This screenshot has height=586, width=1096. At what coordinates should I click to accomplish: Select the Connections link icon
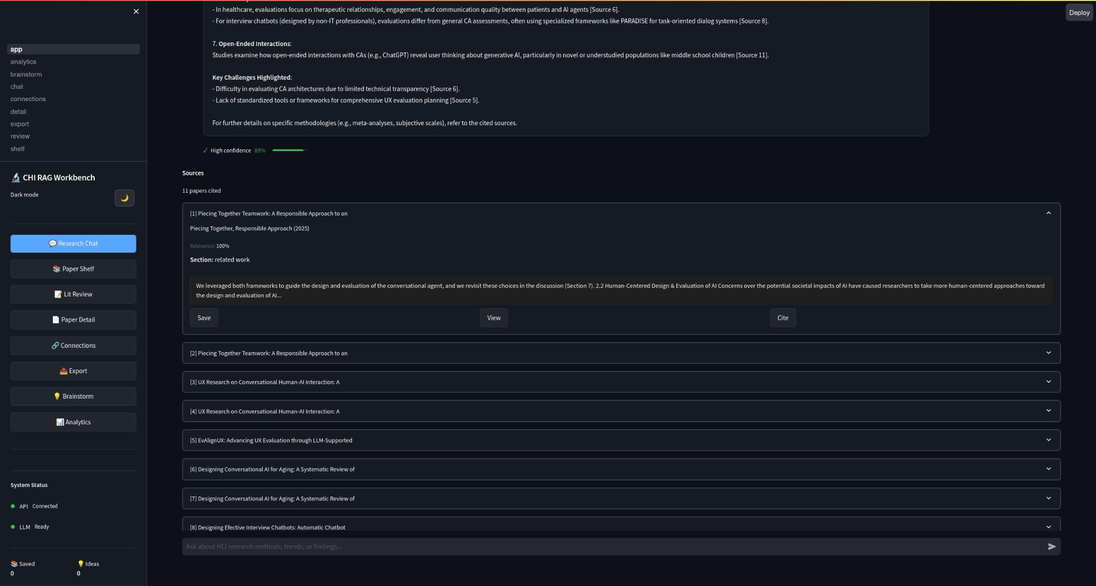(x=73, y=345)
